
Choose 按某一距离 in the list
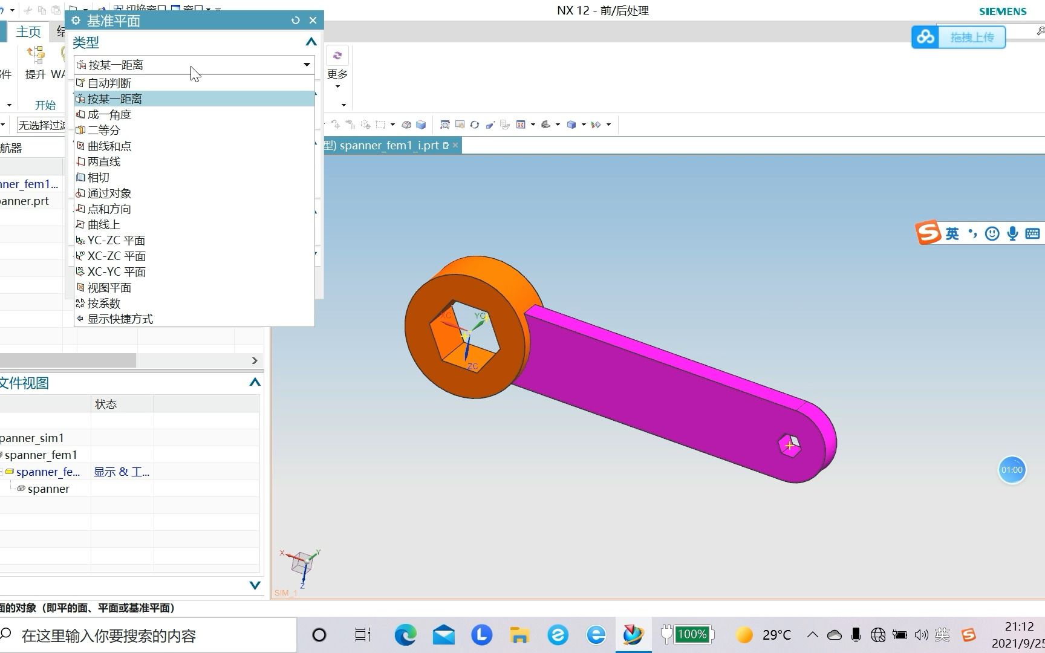pyautogui.click(x=194, y=99)
